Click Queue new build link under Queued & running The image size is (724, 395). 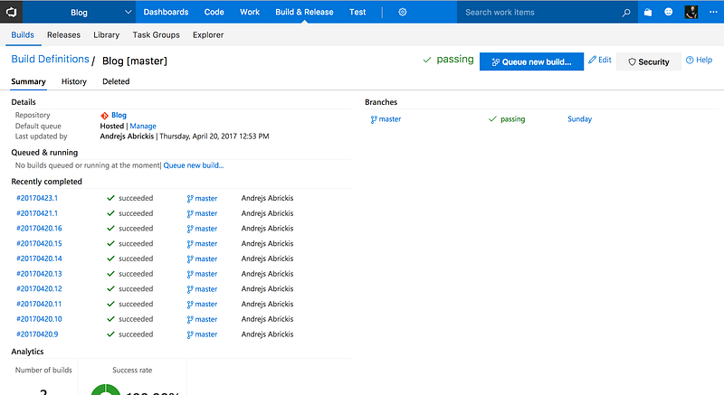(x=194, y=165)
